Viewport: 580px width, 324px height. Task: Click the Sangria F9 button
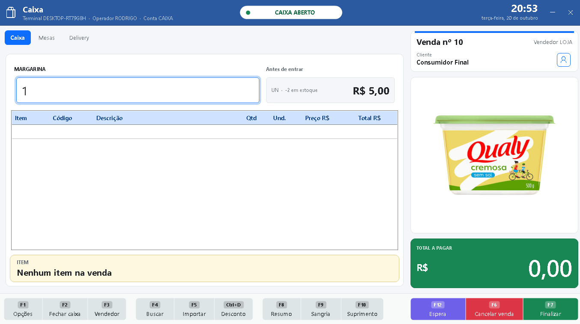pyautogui.click(x=321, y=309)
